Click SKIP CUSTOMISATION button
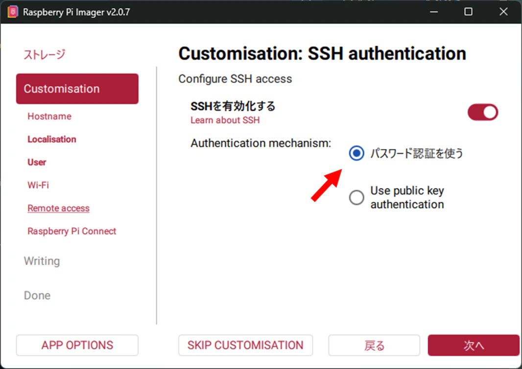Viewport: 522px width, 369px height. pyautogui.click(x=246, y=345)
